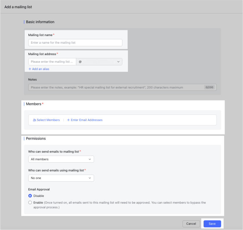The image size is (243, 230).
Task: Open the @ domain dropdown for the address
Action: click(x=99, y=62)
